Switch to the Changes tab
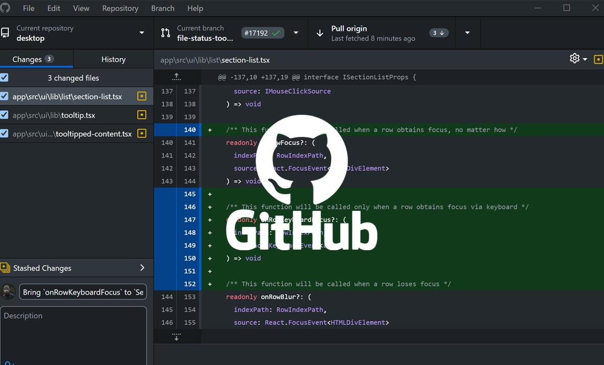604x365 pixels. pyautogui.click(x=37, y=59)
